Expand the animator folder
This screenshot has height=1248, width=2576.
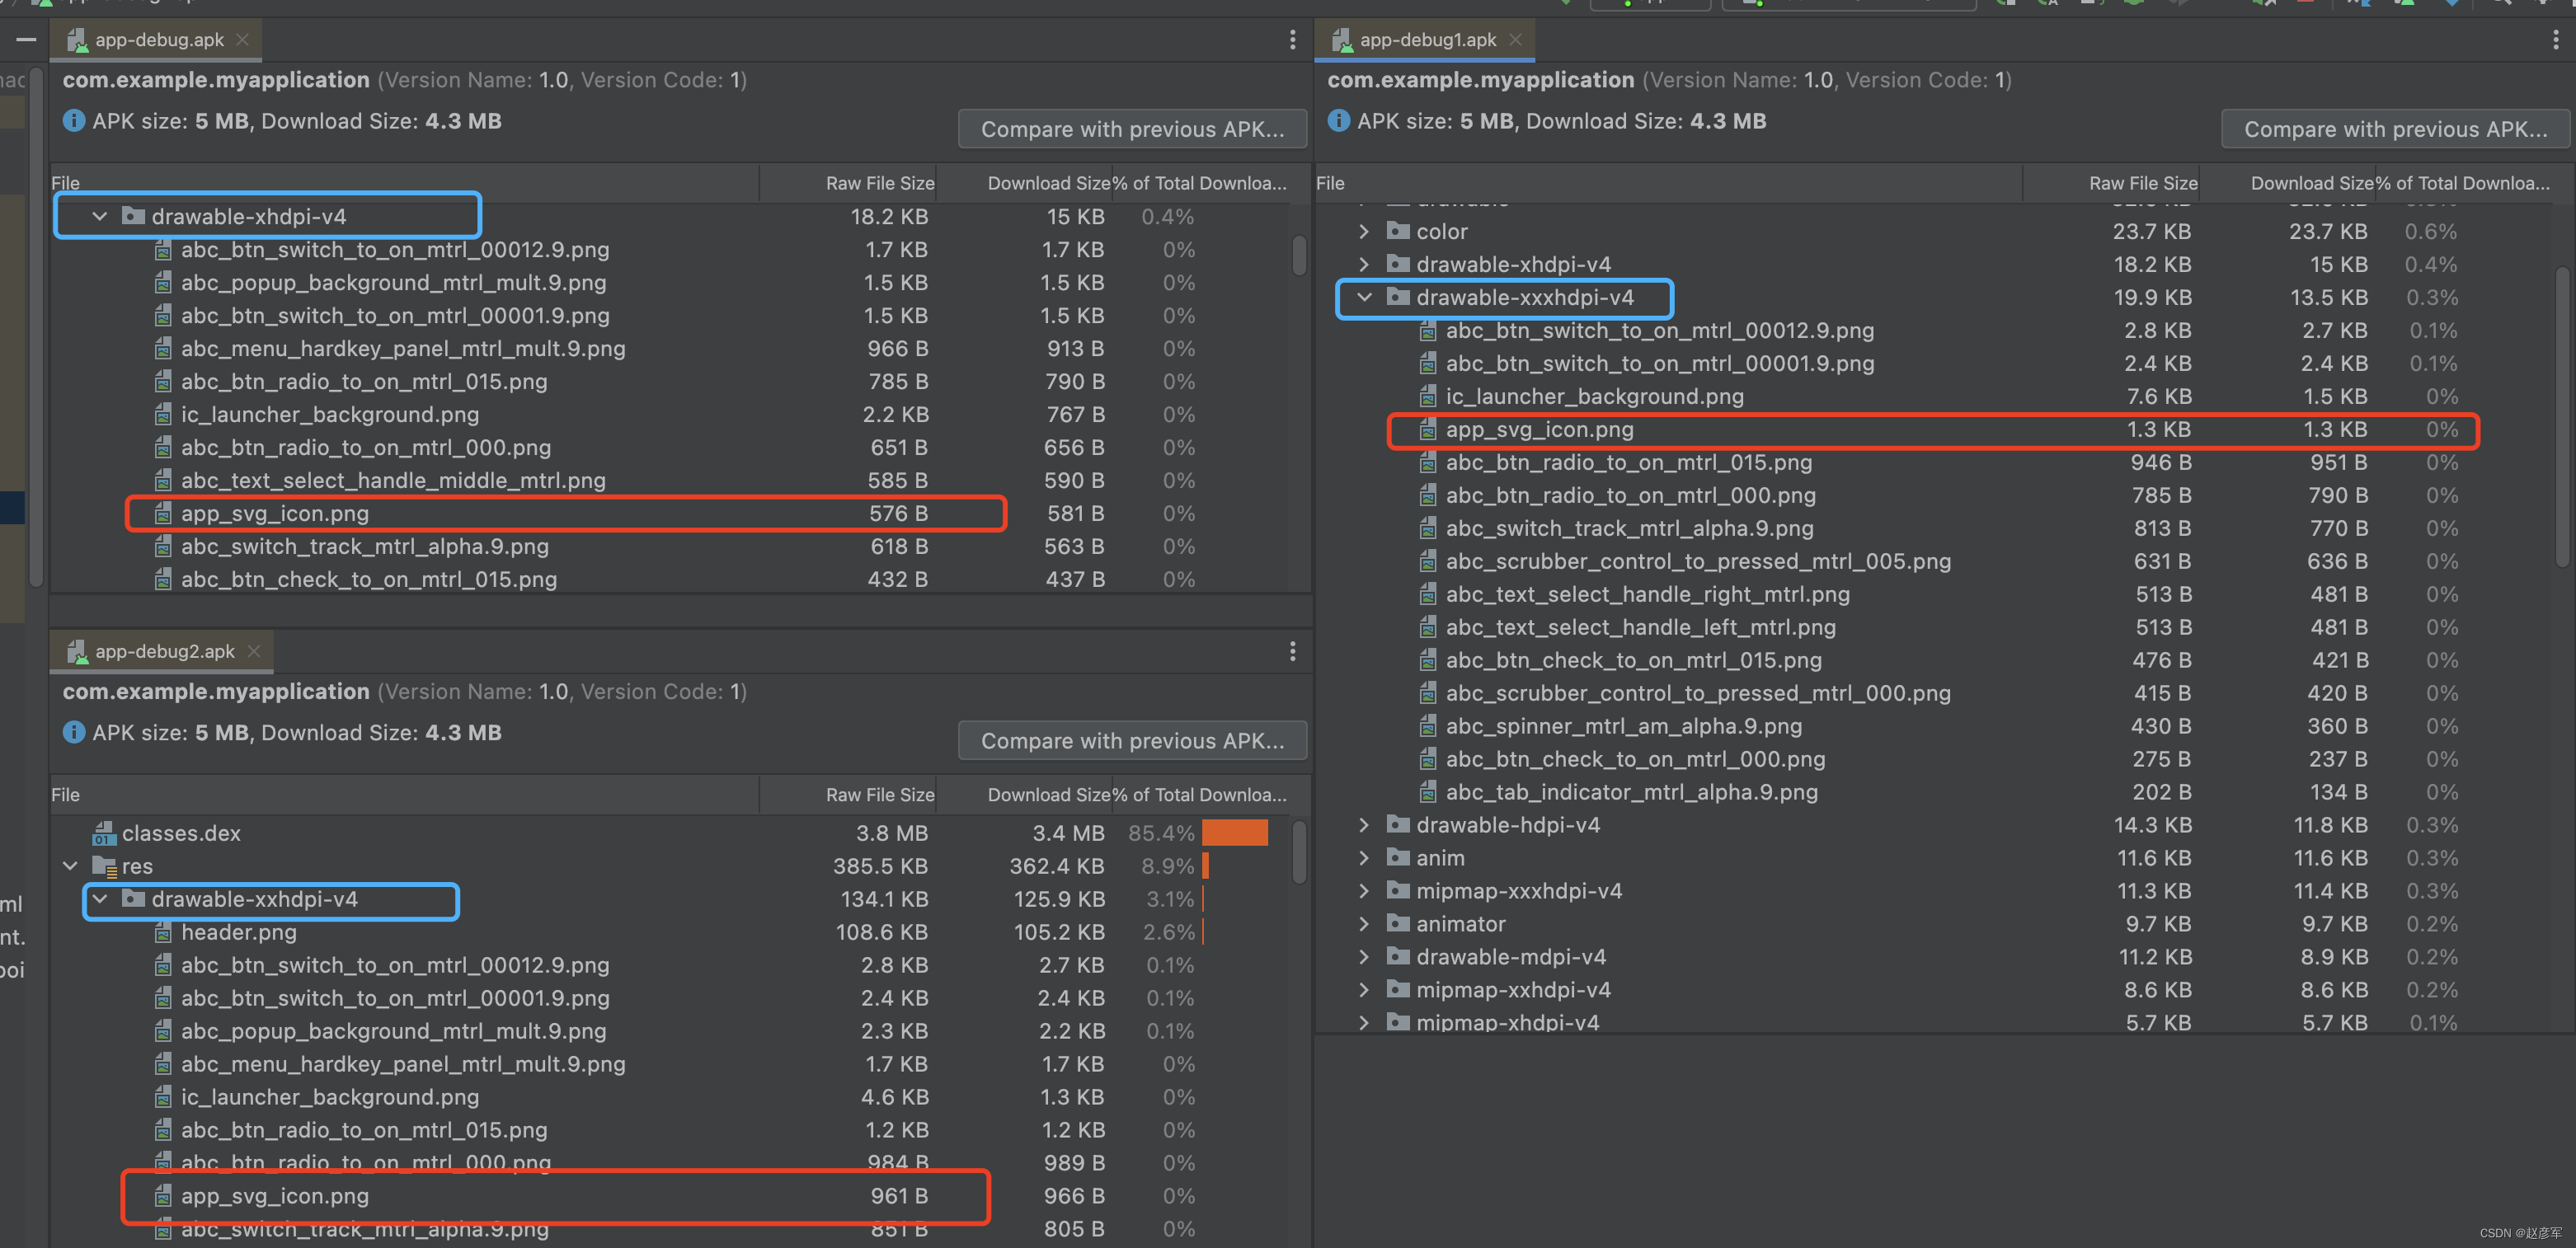pos(1364,924)
